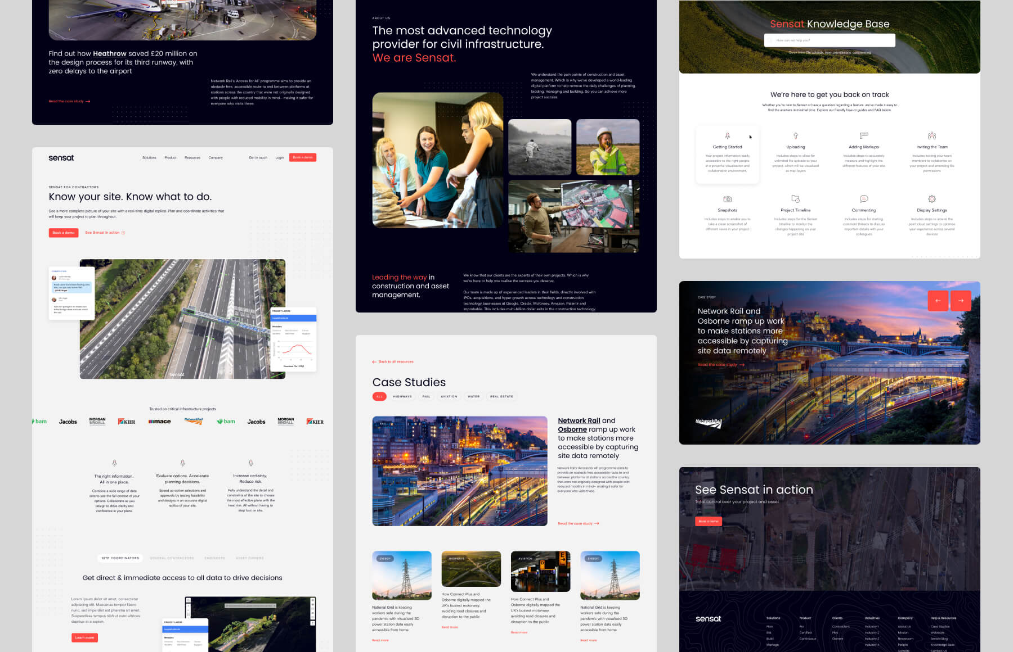Select the ASSET OWNERS tab
1013x652 pixels.
(x=249, y=558)
